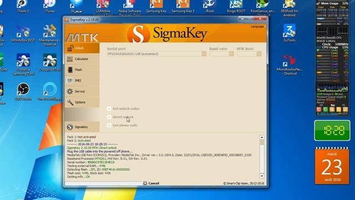Select the Maintenance Shortcut desktop icon
This screenshot has height=200, width=355.
pyautogui.click(x=49, y=35)
